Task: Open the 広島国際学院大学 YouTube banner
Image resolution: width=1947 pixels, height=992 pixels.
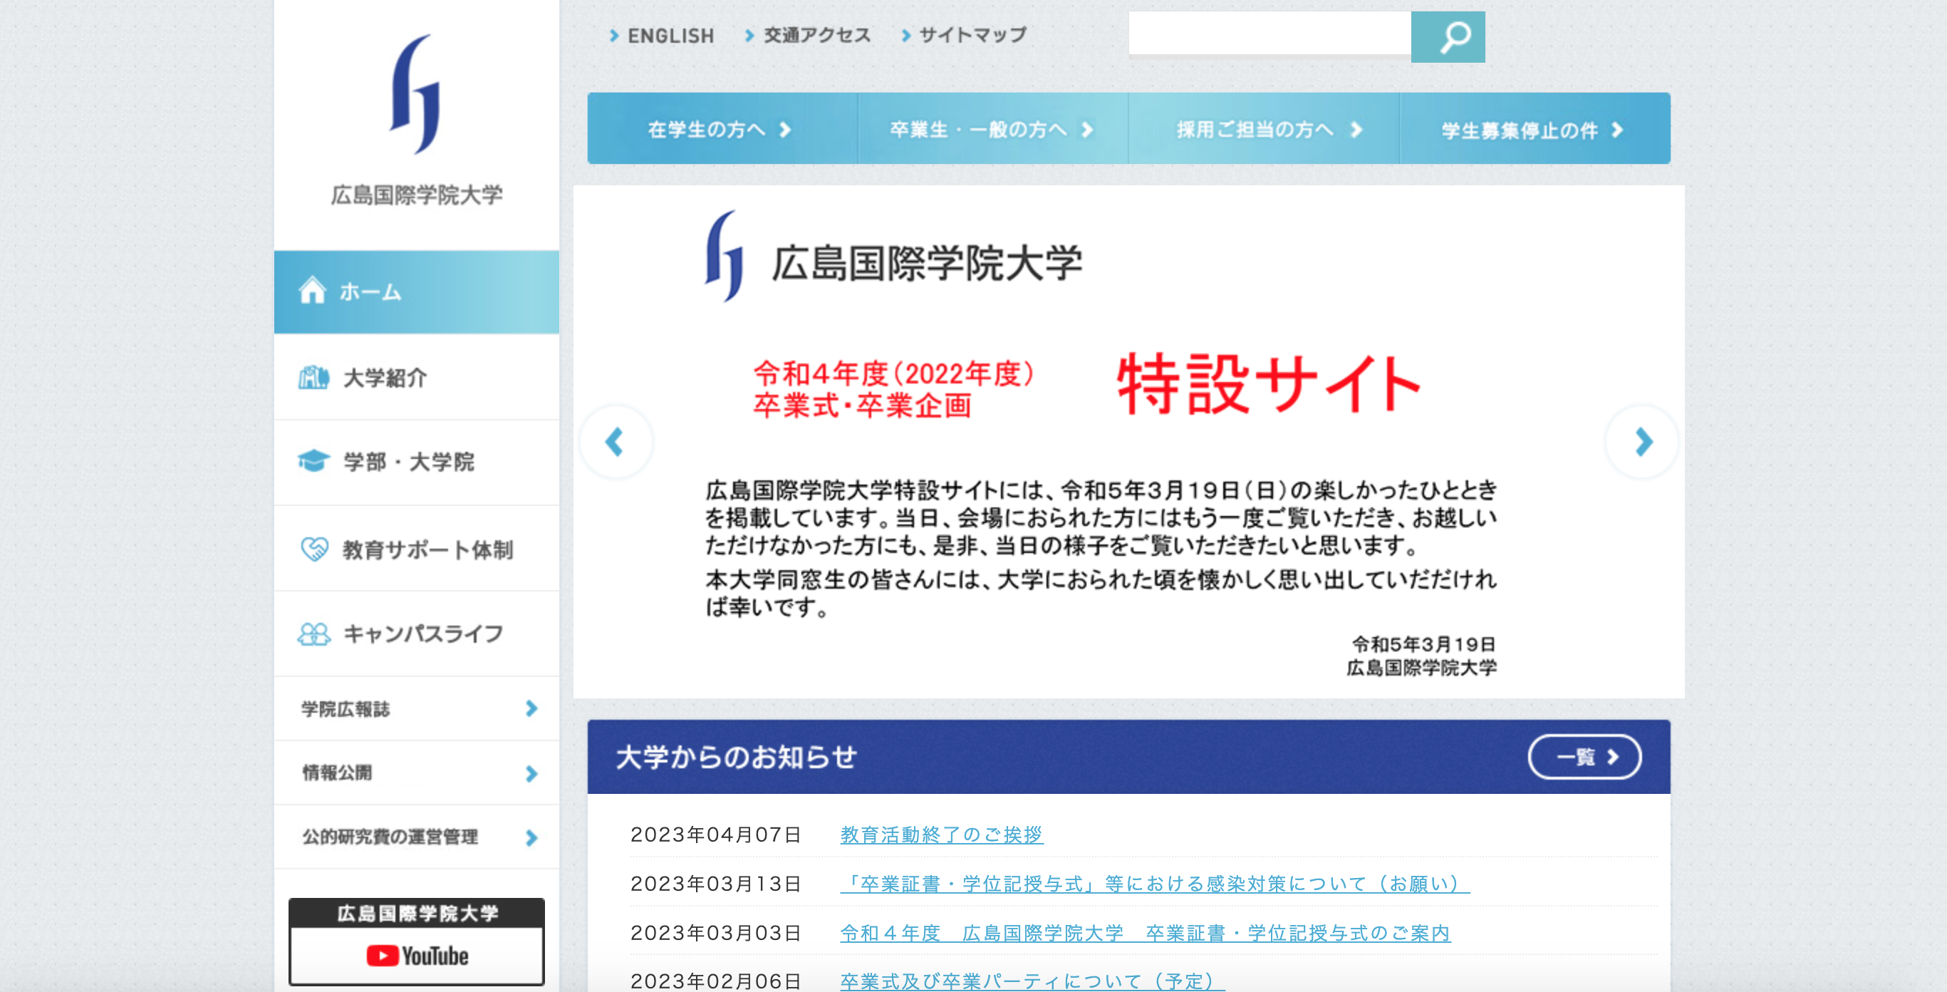Action: click(x=417, y=941)
